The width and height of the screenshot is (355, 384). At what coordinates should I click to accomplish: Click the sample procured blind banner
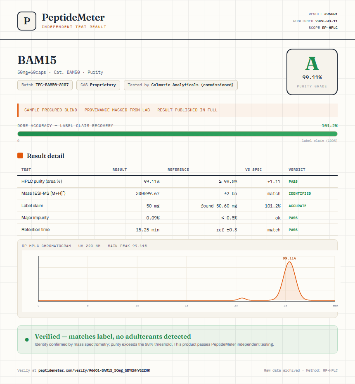pyautogui.click(x=177, y=110)
